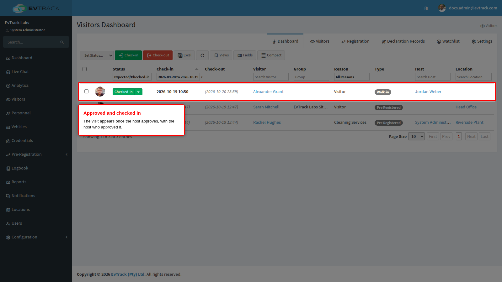The image size is (502, 282).
Task: Open the Alexander Grant visitor link
Action: pos(268,92)
